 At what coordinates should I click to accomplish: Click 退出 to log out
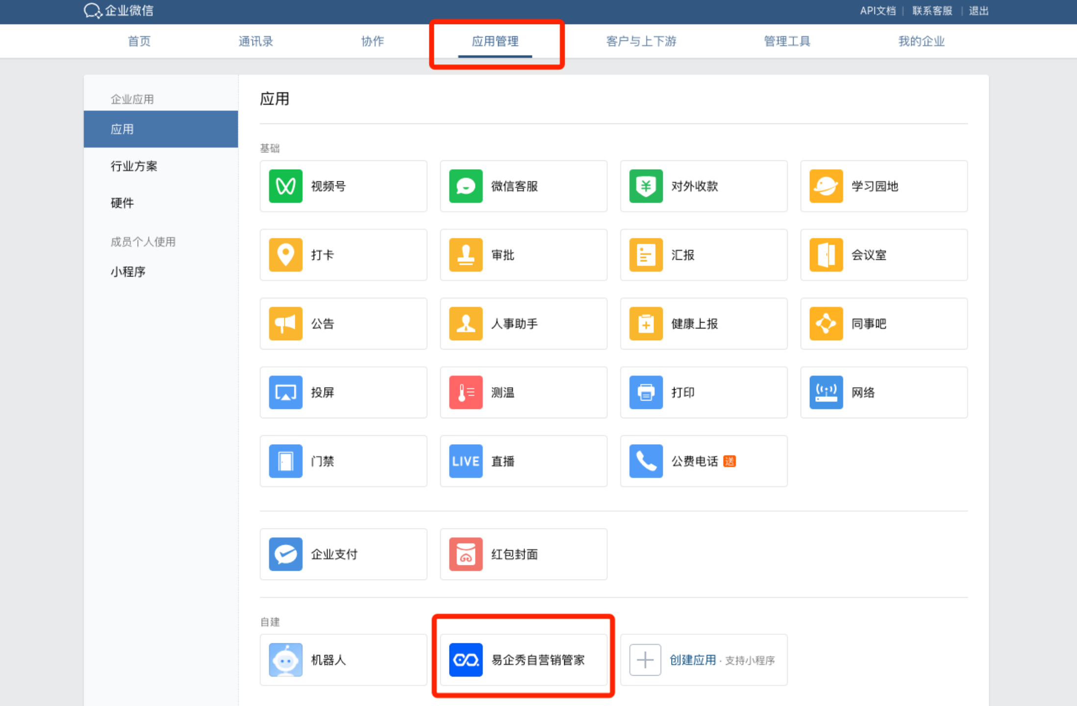978,11
